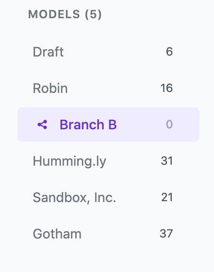The width and height of the screenshot is (214, 272).
Task: Click the 31 badge for Humming.ly
Action: click(x=166, y=161)
